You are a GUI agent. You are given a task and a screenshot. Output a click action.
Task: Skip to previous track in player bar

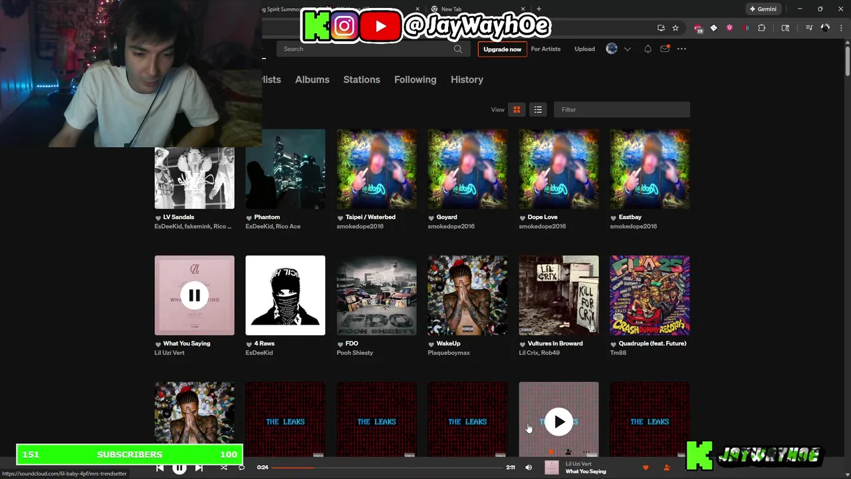(160, 468)
